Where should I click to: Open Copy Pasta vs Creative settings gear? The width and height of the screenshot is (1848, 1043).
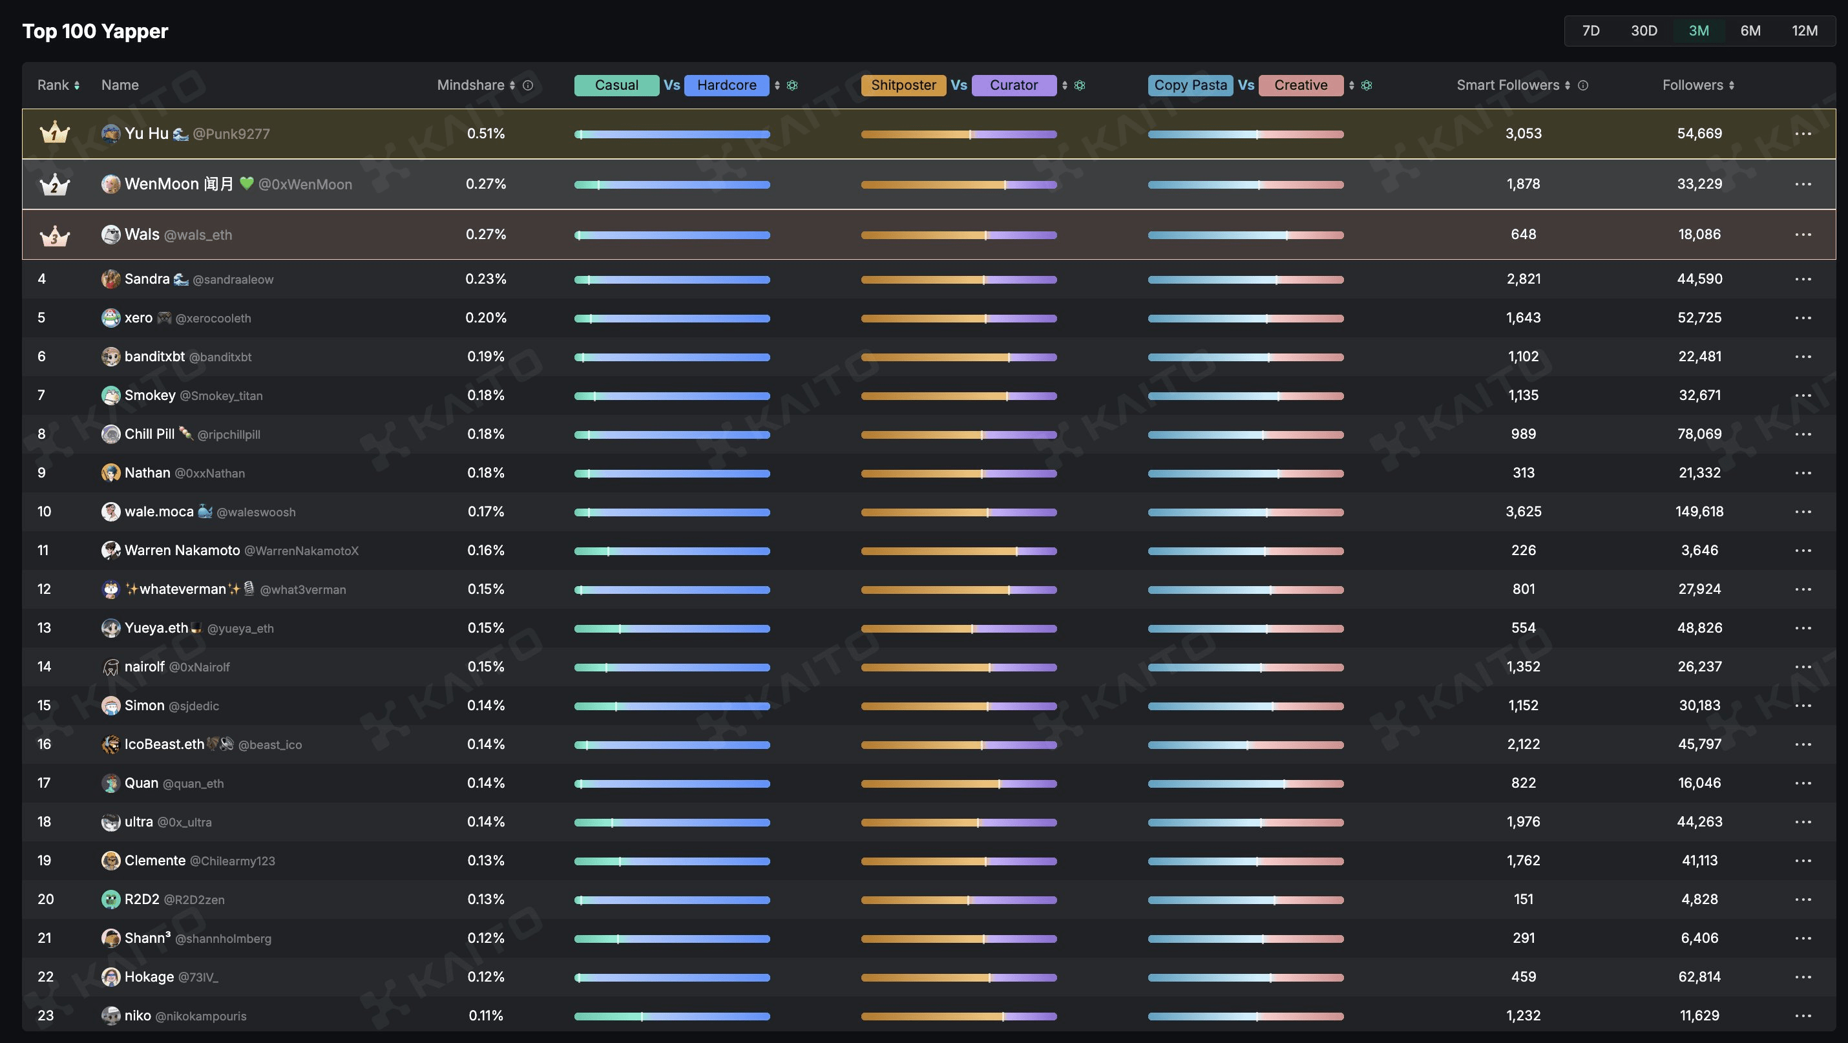(x=1367, y=85)
